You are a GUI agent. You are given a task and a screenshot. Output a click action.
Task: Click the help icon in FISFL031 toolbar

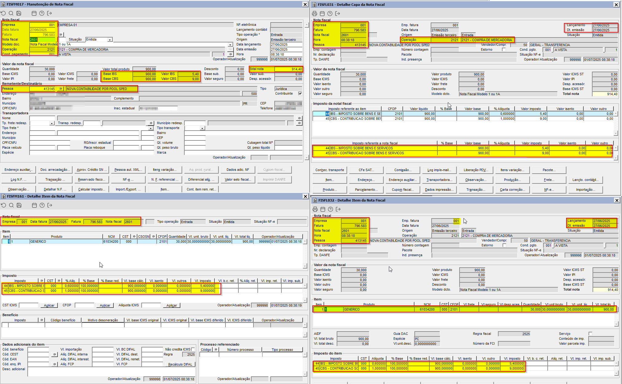coord(330,14)
